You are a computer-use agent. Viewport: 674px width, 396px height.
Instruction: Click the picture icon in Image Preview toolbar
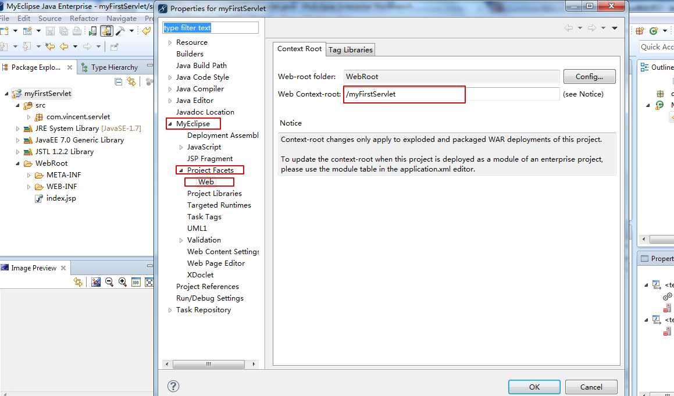point(96,282)
